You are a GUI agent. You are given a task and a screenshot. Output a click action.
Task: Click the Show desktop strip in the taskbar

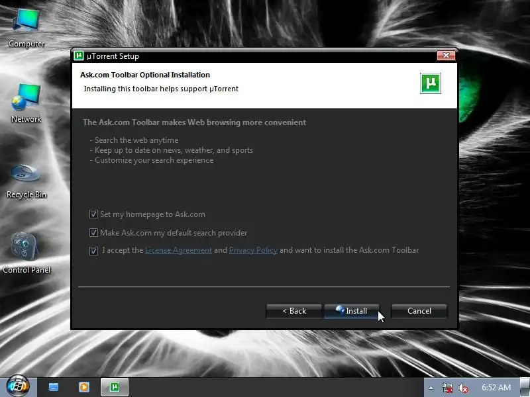(x=525, y=387)
